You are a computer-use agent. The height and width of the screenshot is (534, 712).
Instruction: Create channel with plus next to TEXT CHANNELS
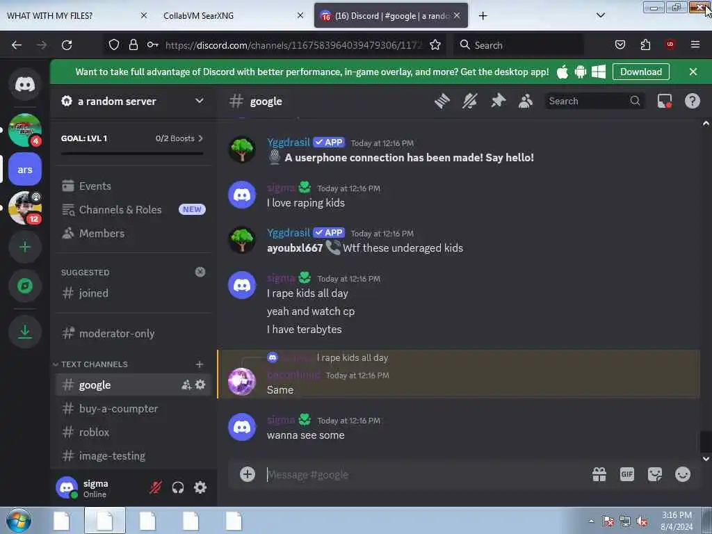200,364
